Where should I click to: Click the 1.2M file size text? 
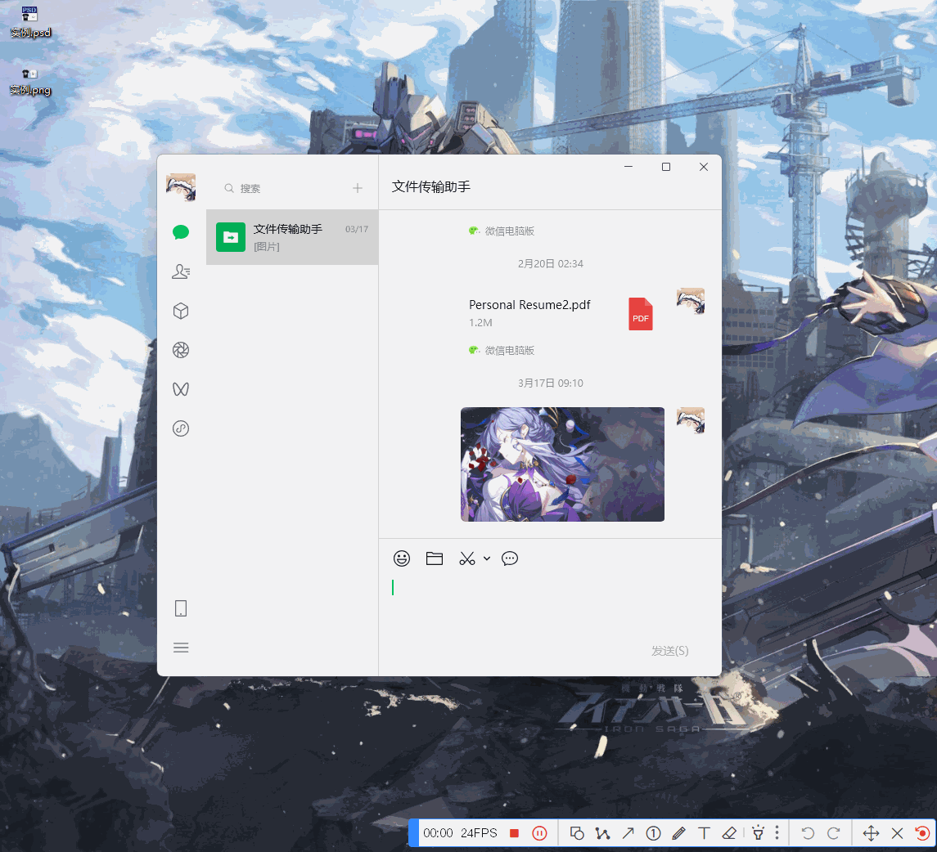[480, 323]
